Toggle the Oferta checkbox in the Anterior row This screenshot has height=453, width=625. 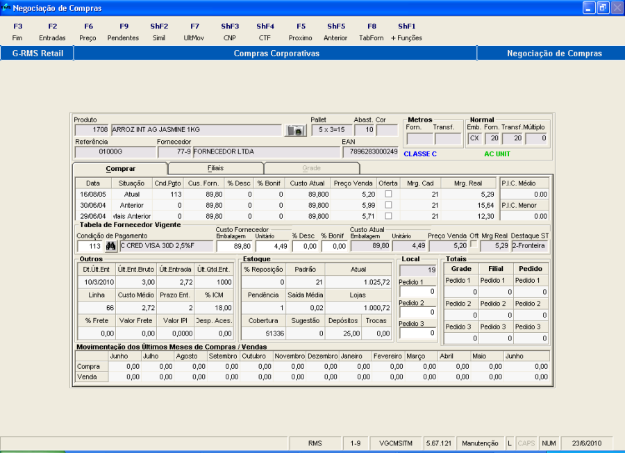coord(388,205)
